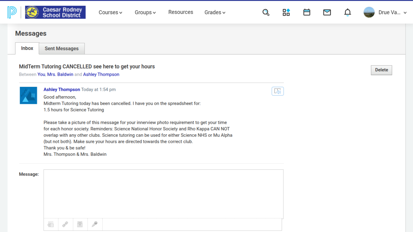This screenshot has height=232, width=413.
Task: Delete this message thread
Action: pos(381,70)
